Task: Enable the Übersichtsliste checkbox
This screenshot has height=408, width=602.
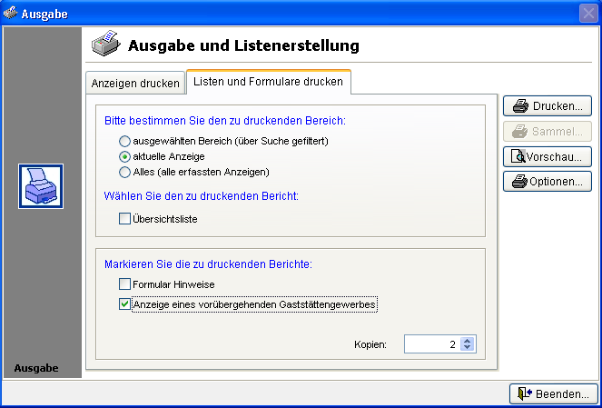Action: [x=125, y=218]
